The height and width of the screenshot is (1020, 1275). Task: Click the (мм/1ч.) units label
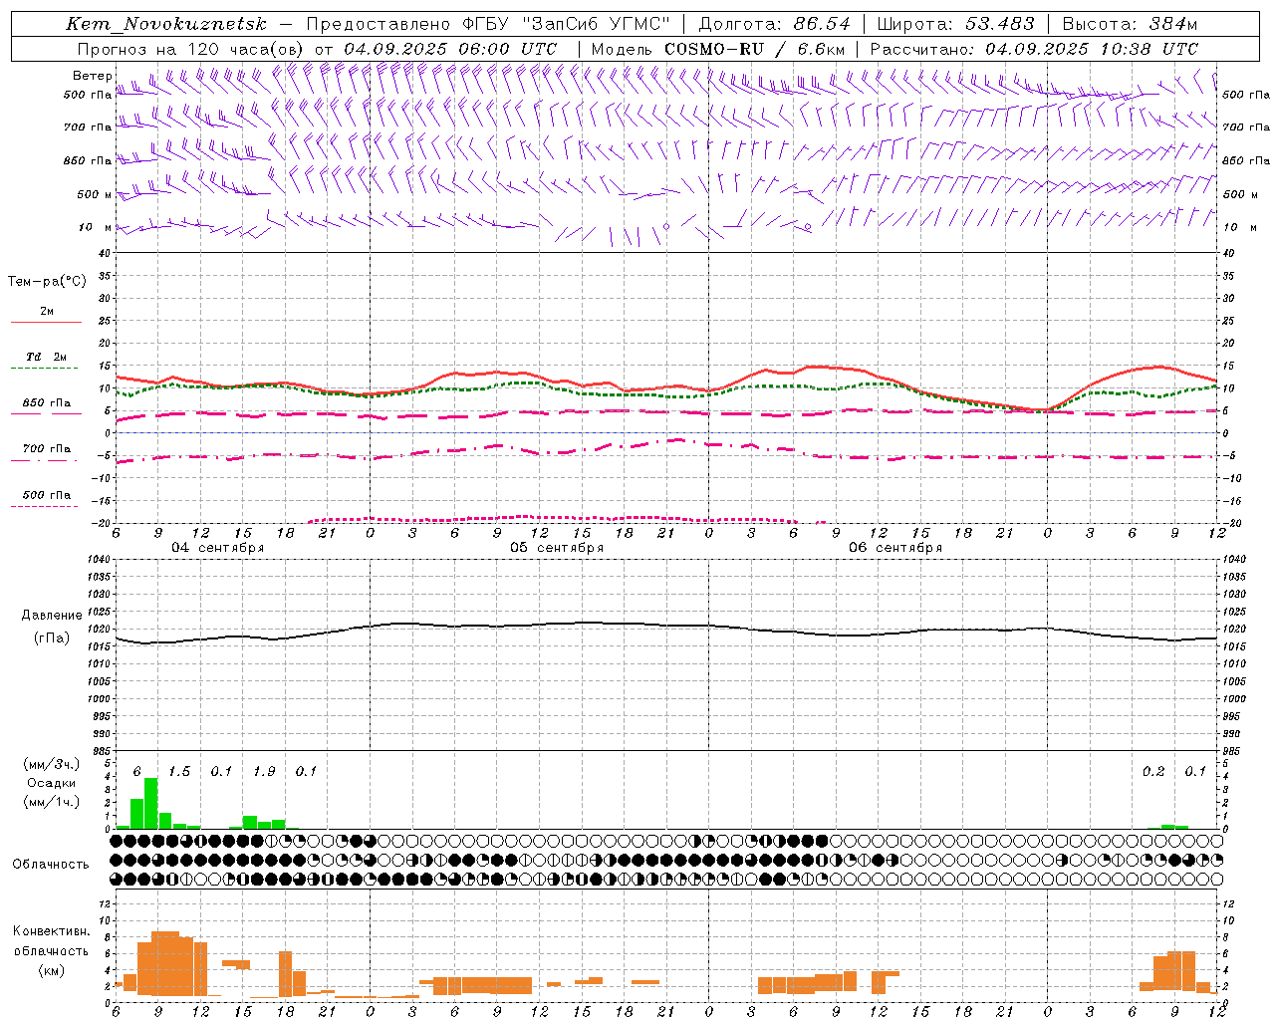click(52, 802)
